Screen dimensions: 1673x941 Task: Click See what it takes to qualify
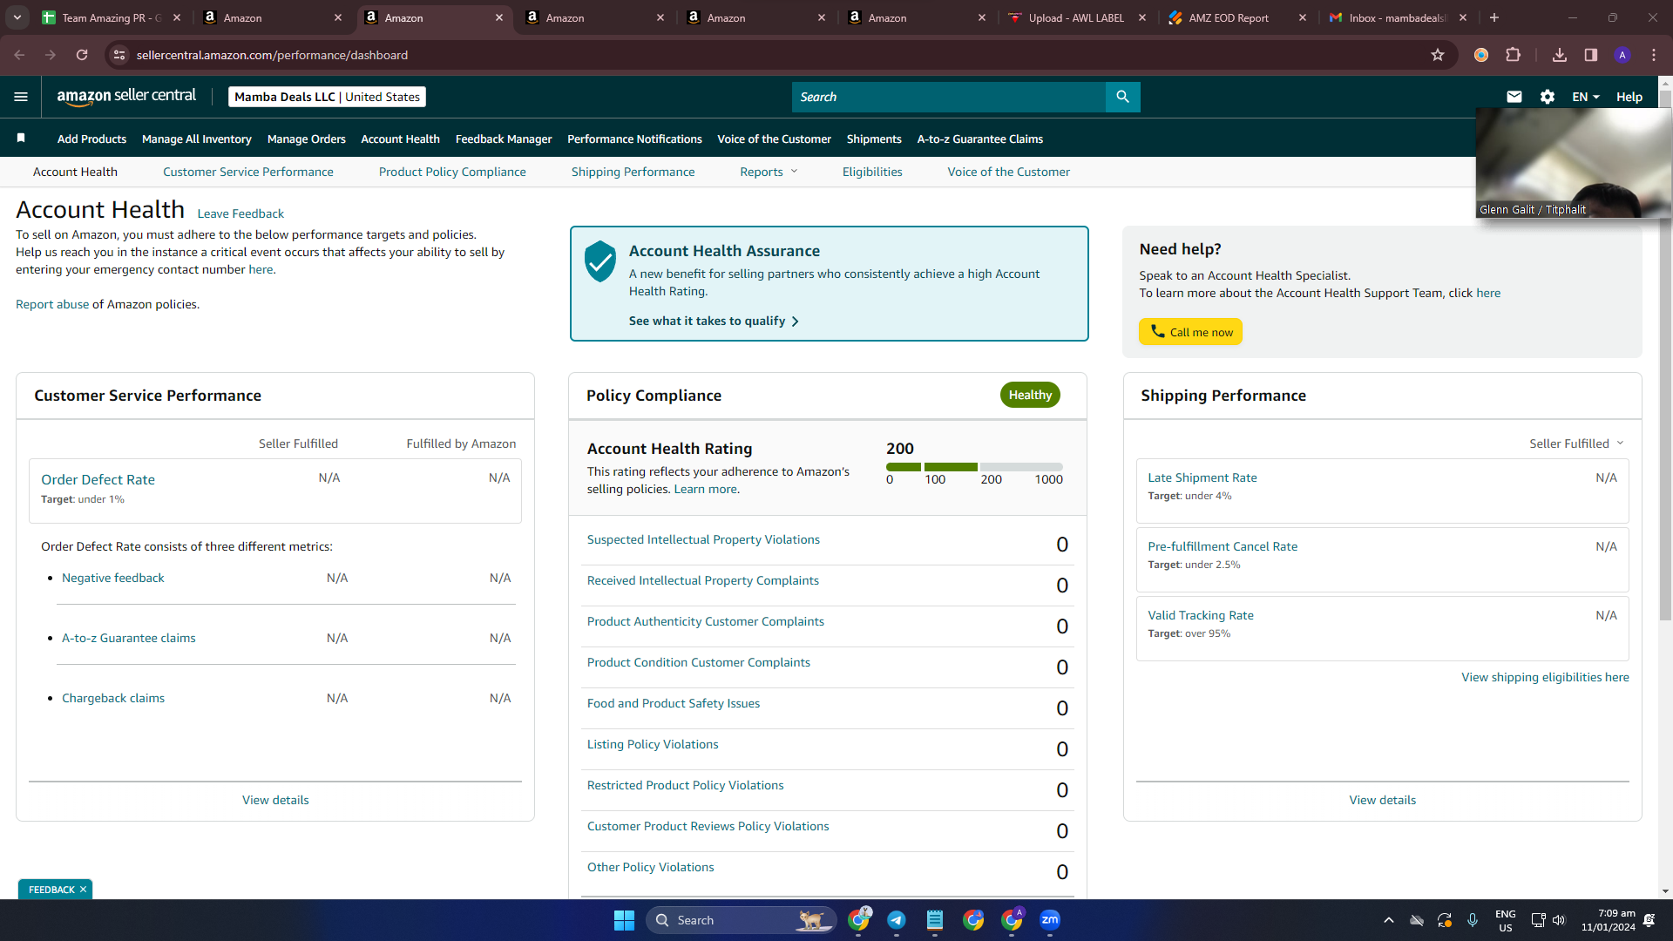point(714,321)
